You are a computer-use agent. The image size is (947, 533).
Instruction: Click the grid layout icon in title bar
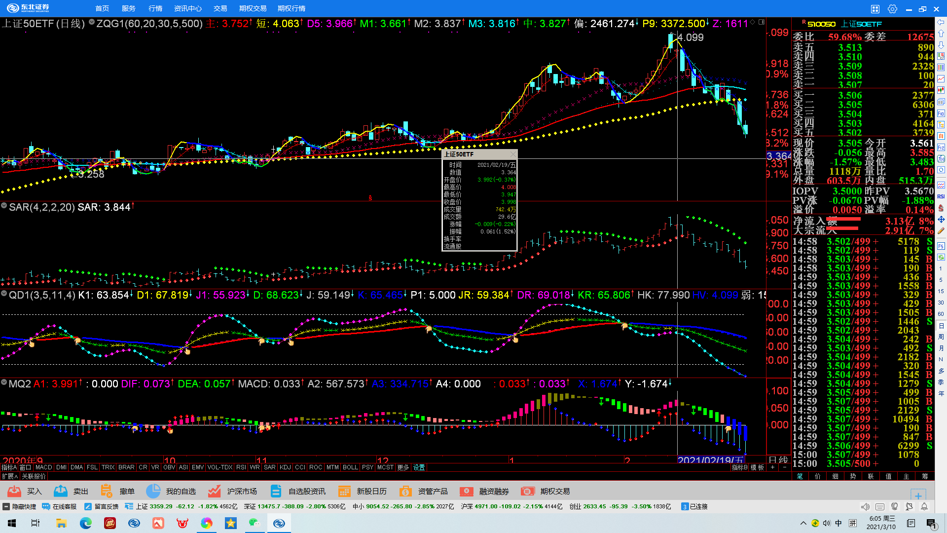[875, 9]
